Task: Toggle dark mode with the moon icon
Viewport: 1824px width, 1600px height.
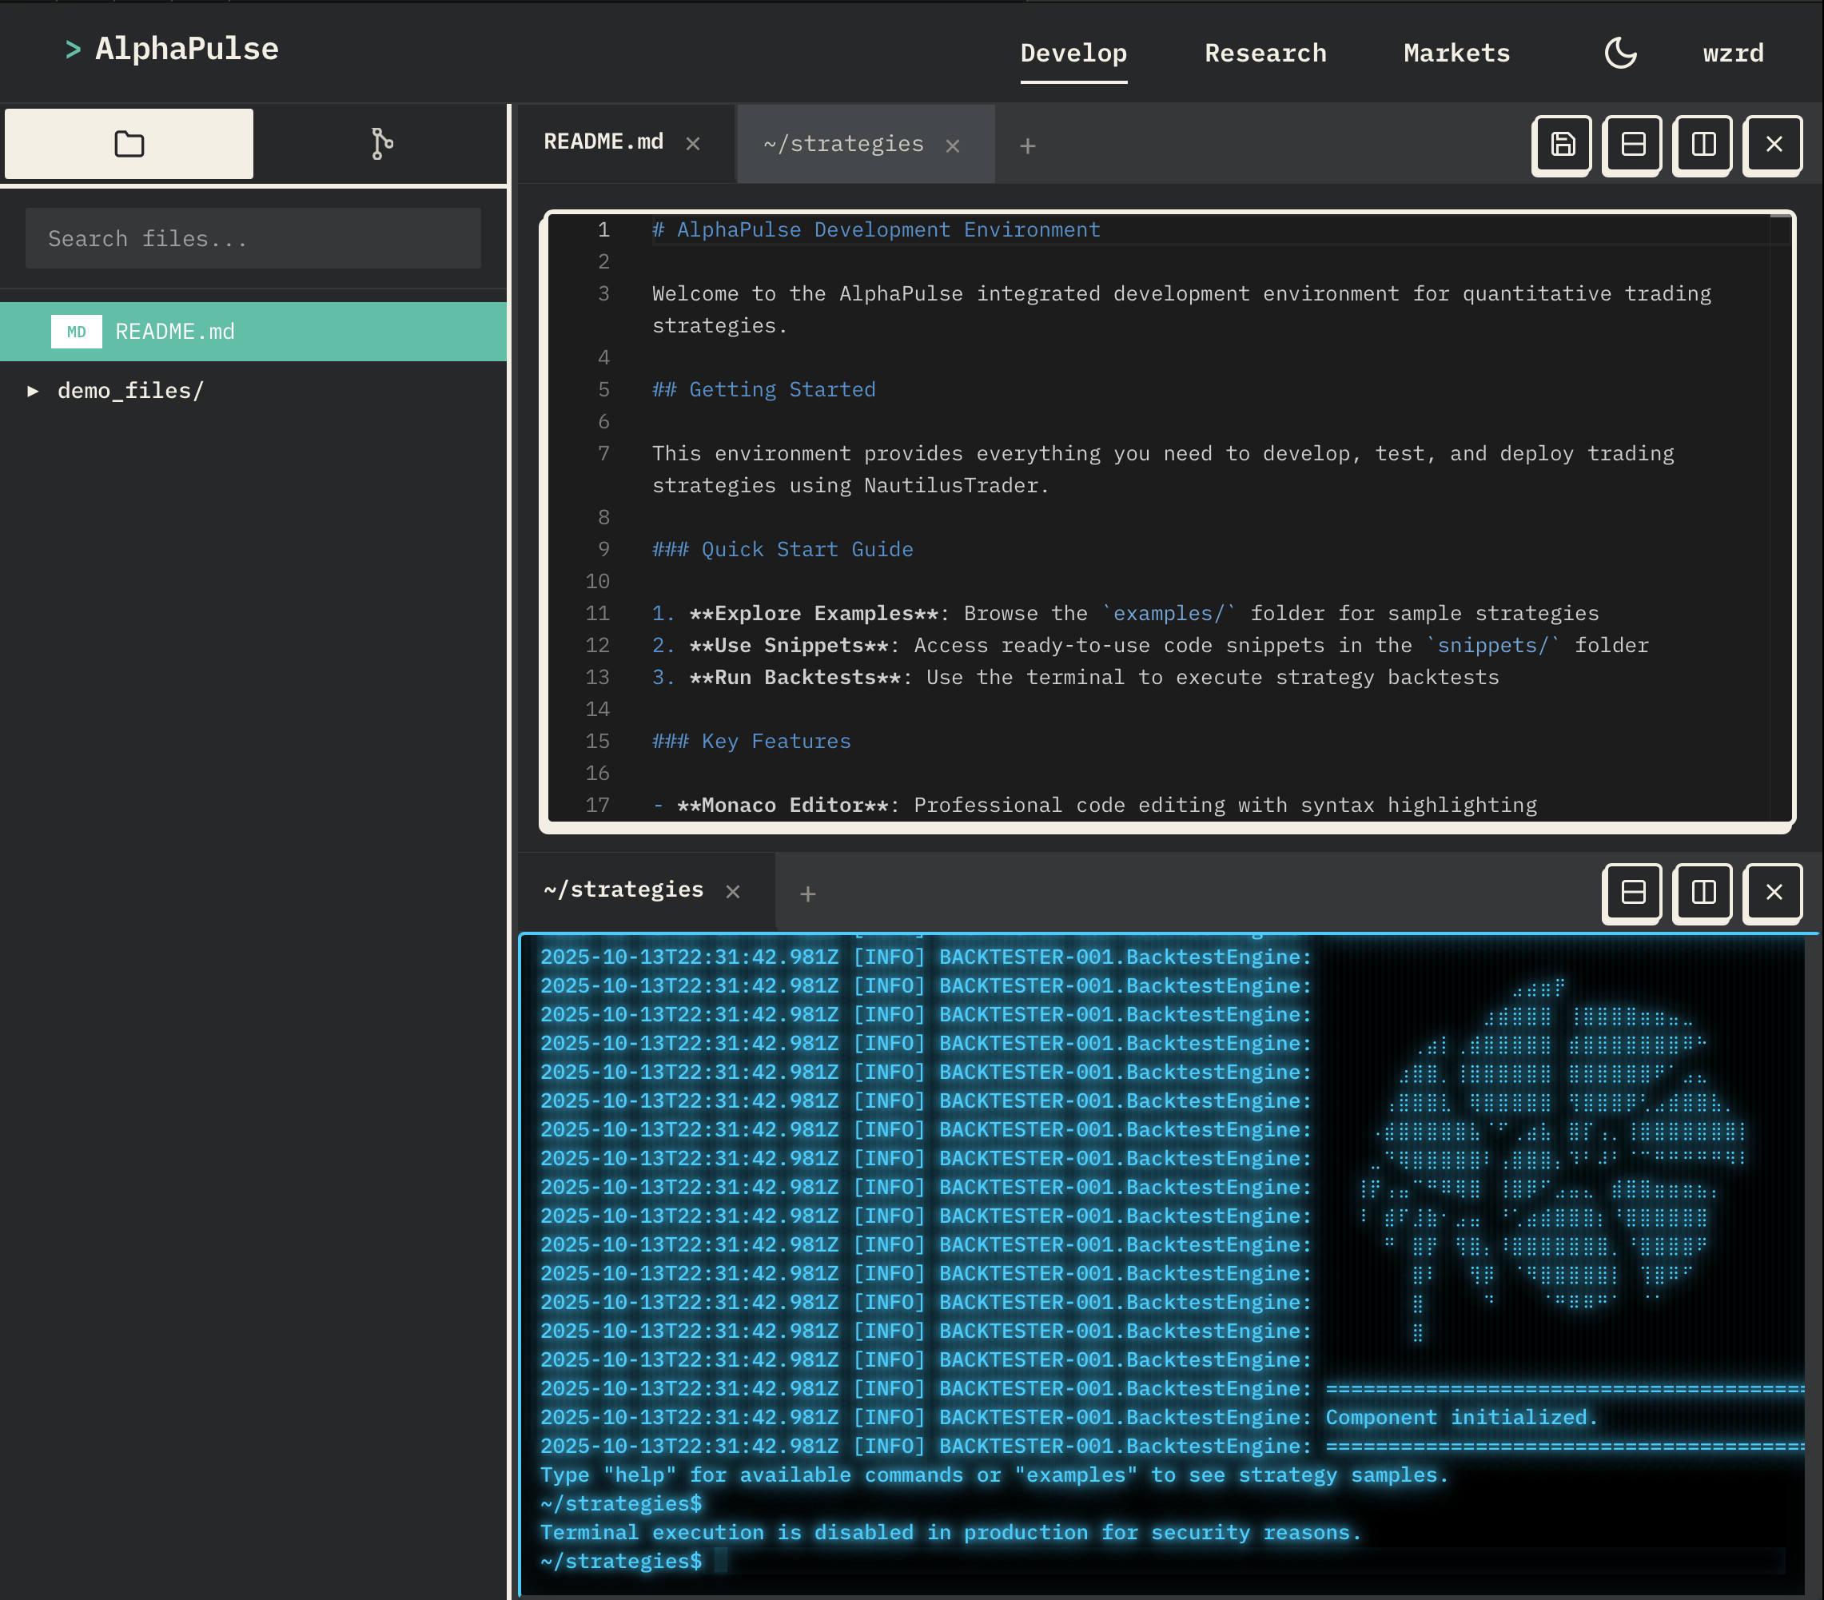Action: (x=1619, y=53)
